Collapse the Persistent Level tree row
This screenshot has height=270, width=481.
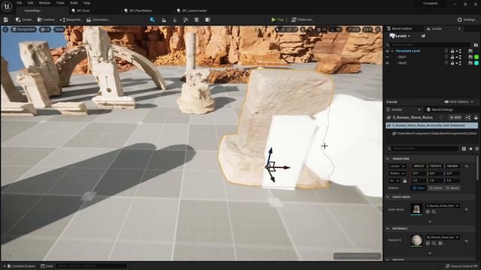click(x=392, y=51)
